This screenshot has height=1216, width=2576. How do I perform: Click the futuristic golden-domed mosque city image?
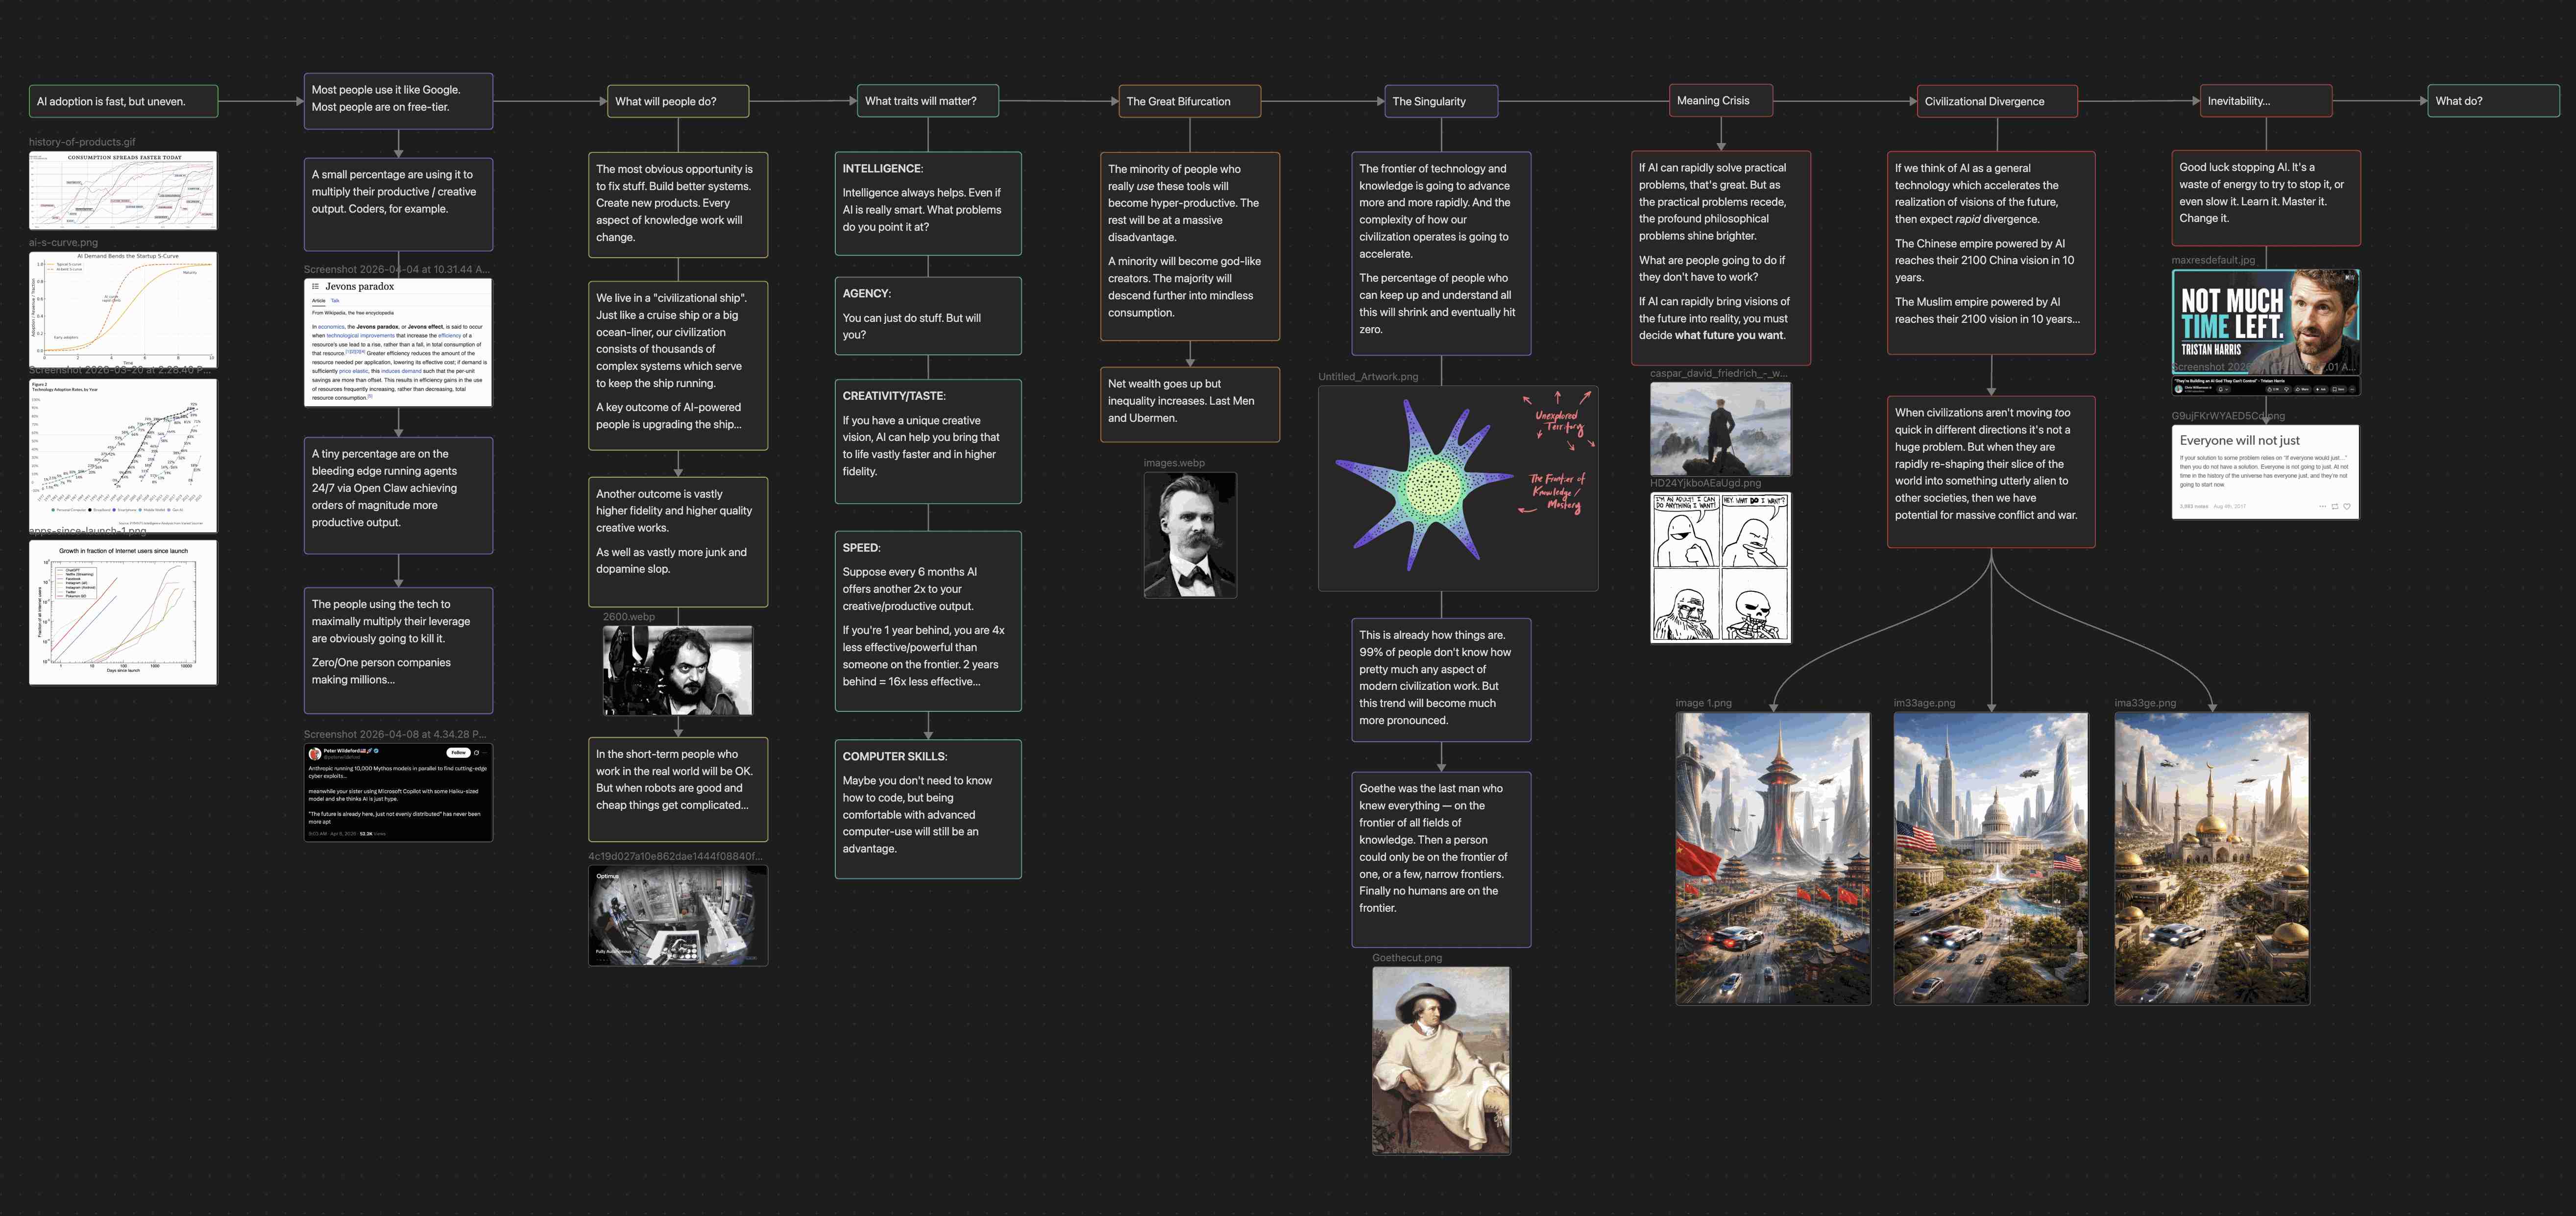(x=2212, y=858)
